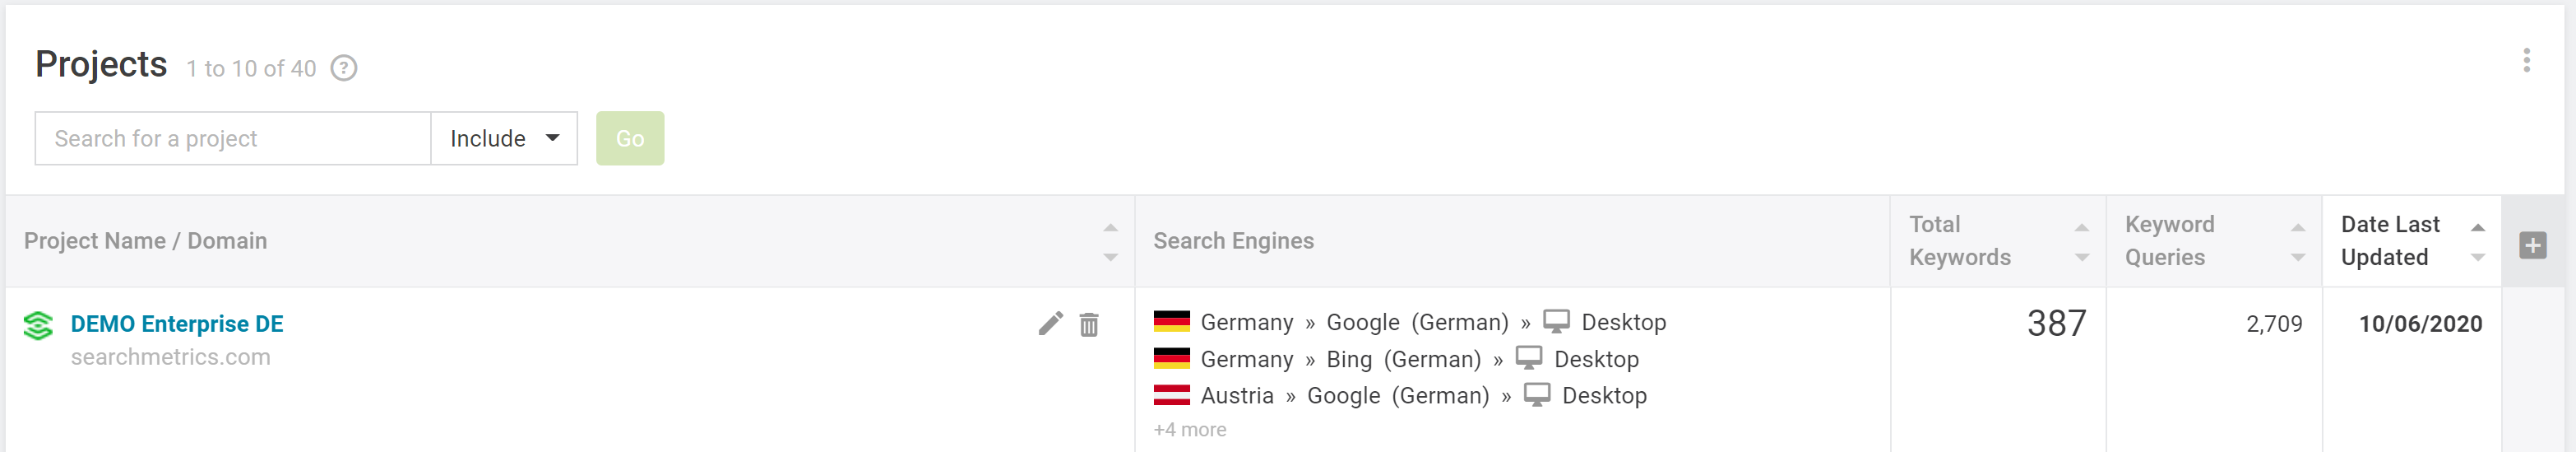2576x452 pixels.
Task: Click the German flag in the Bing row
Action: [x=1171, y=358]
